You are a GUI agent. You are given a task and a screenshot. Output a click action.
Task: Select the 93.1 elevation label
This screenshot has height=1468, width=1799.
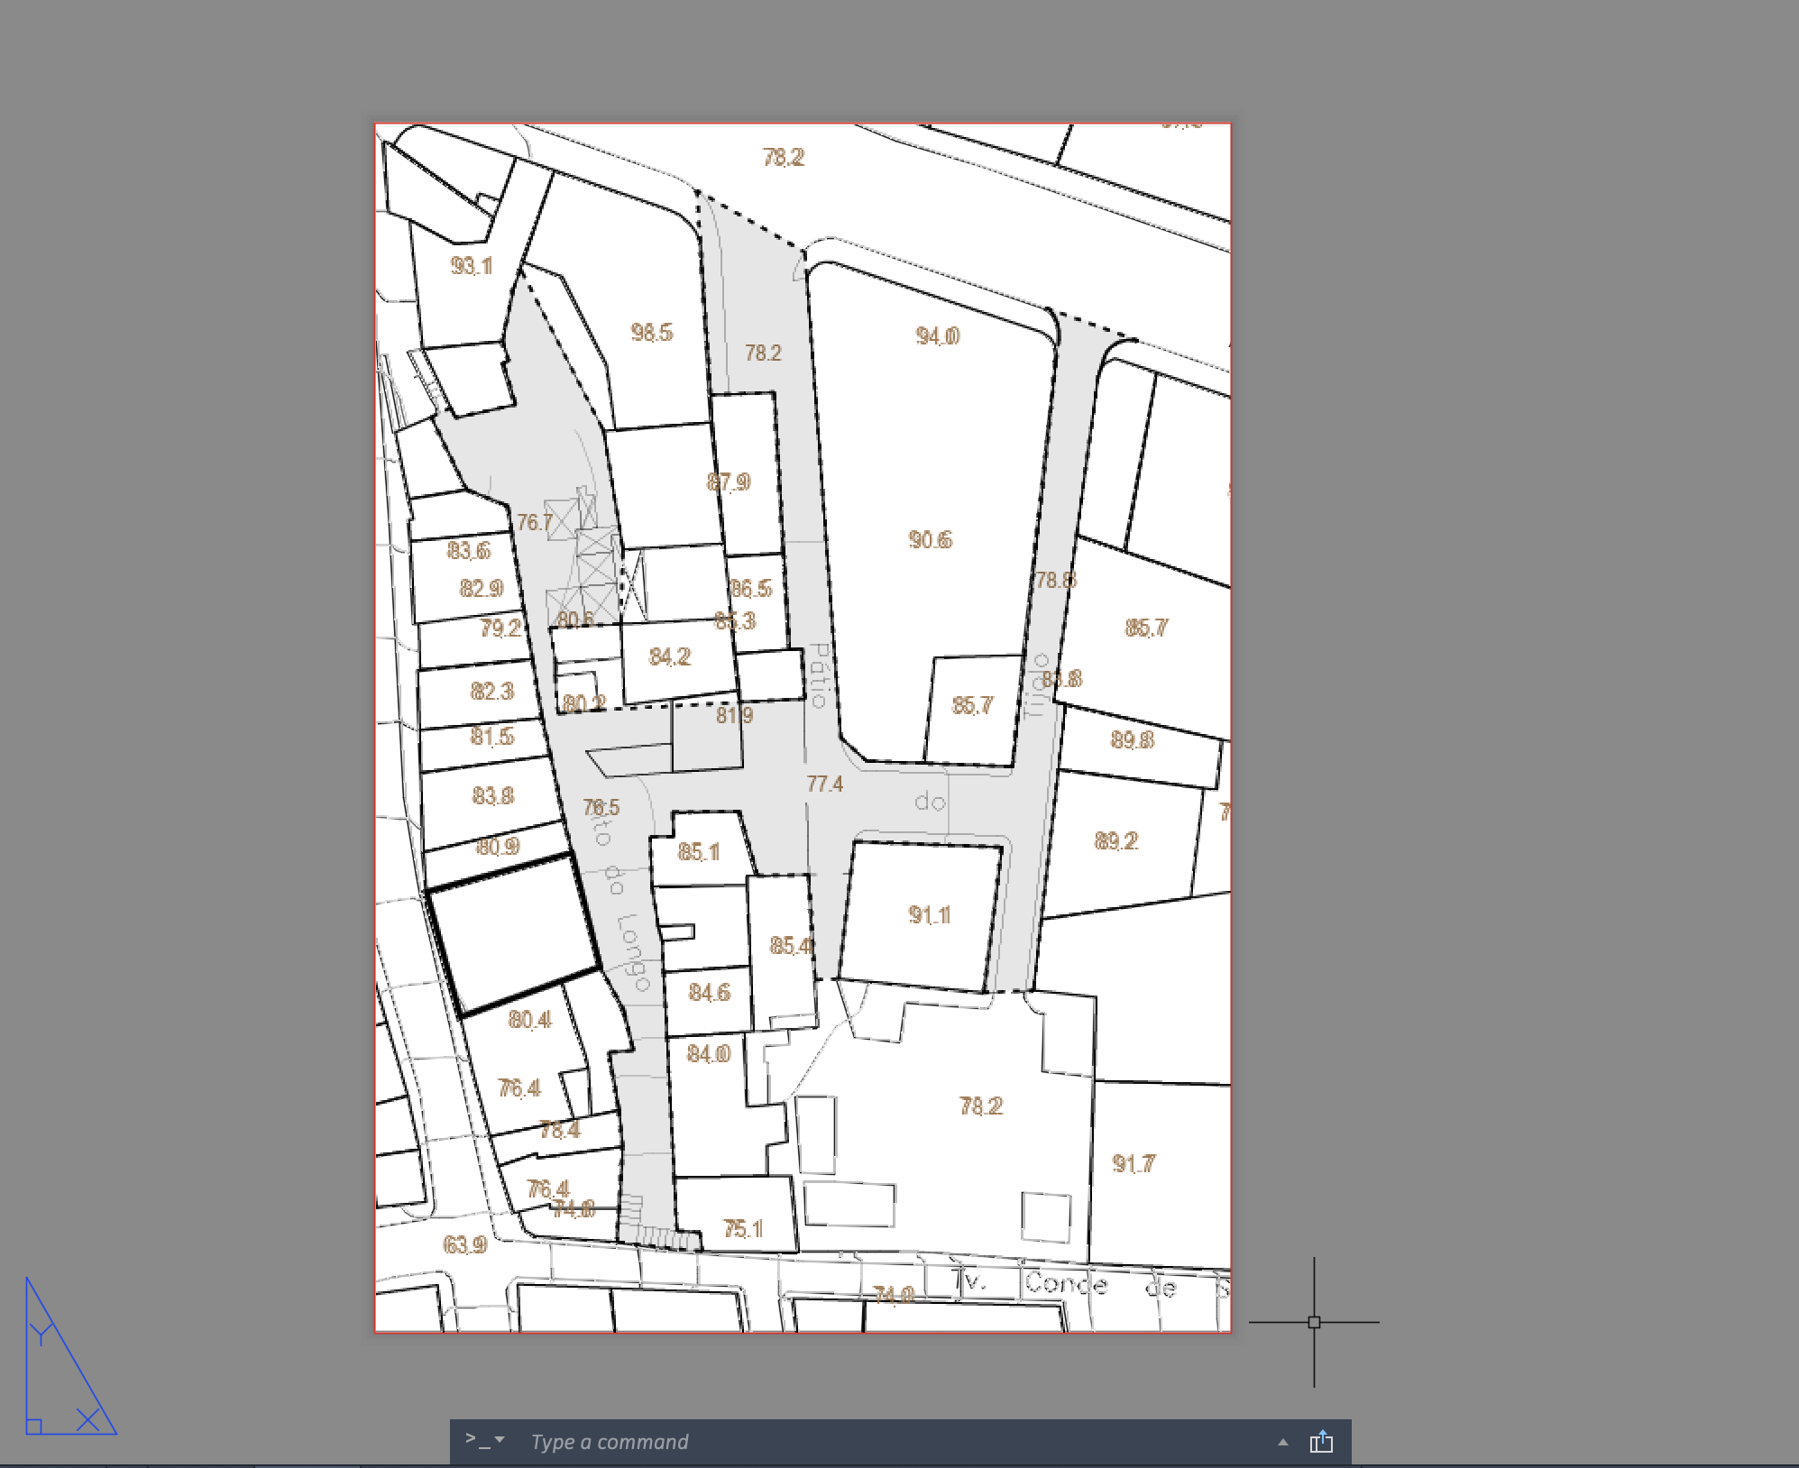[x=472, y=266]
